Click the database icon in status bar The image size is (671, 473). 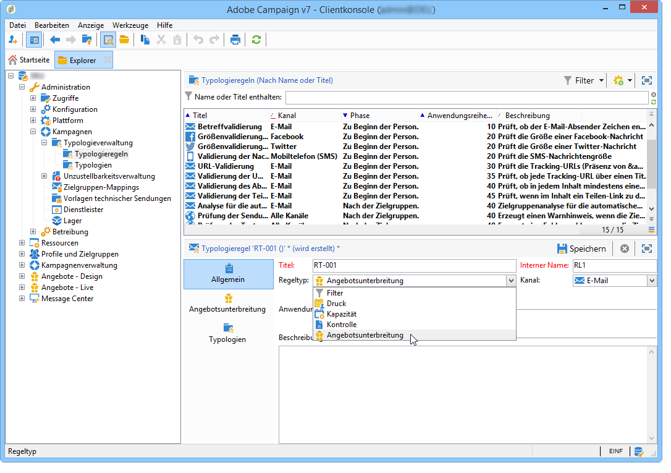[639, 451]
